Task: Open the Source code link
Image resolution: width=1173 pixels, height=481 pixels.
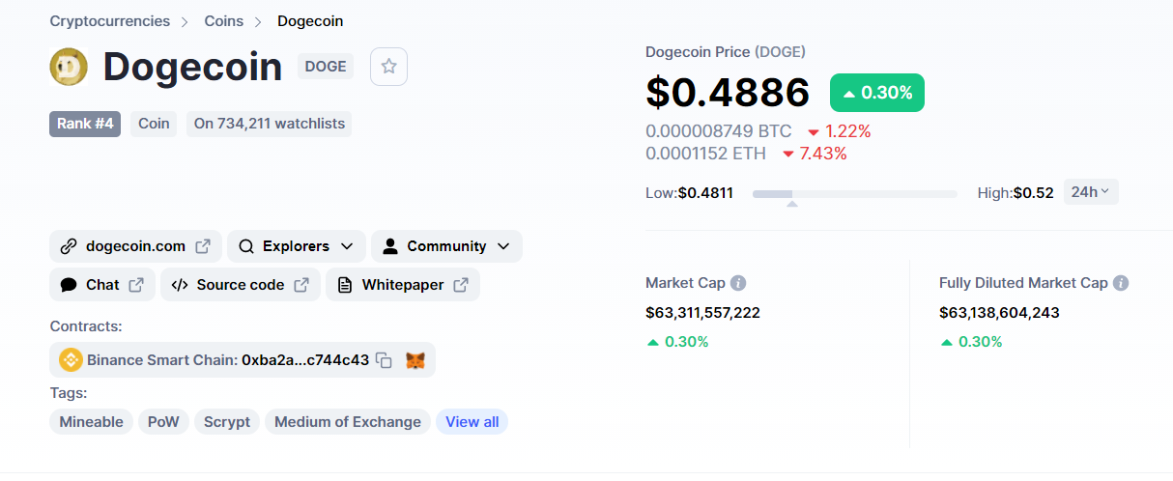Action: click(x=240, y=285)
